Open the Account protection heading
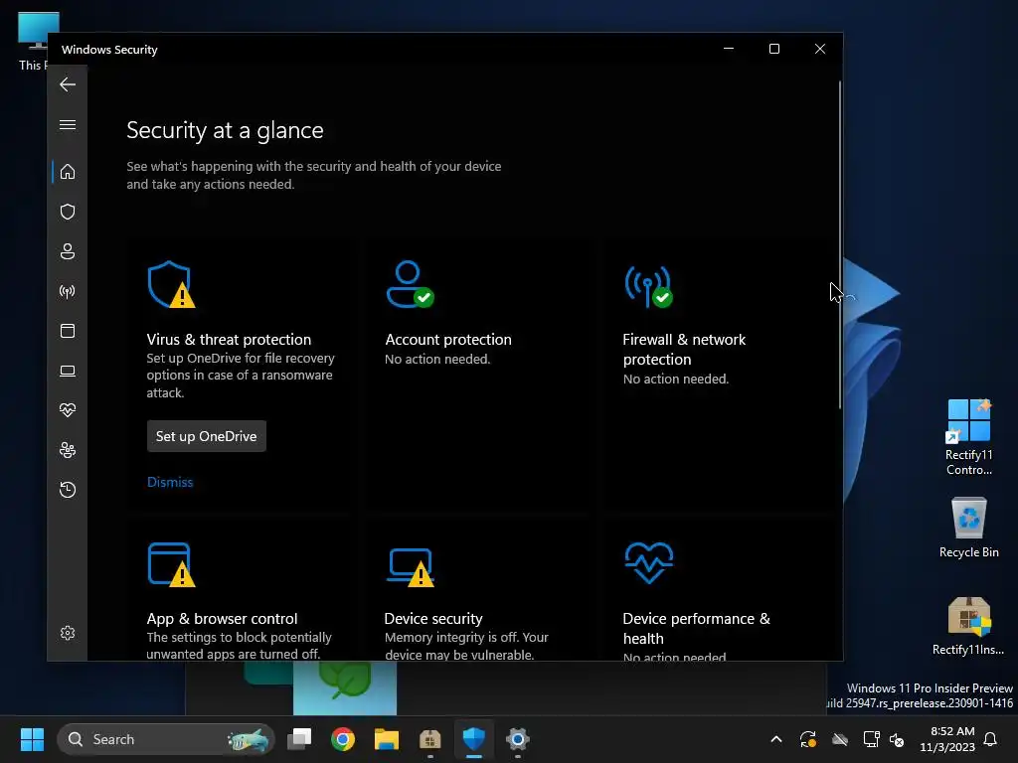Screen dimensions: 1018x763 coord(448,340)
